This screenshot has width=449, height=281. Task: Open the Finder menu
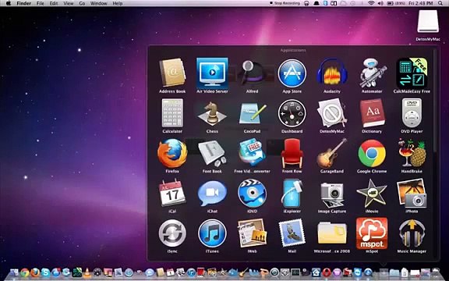(x=23, y=3)
